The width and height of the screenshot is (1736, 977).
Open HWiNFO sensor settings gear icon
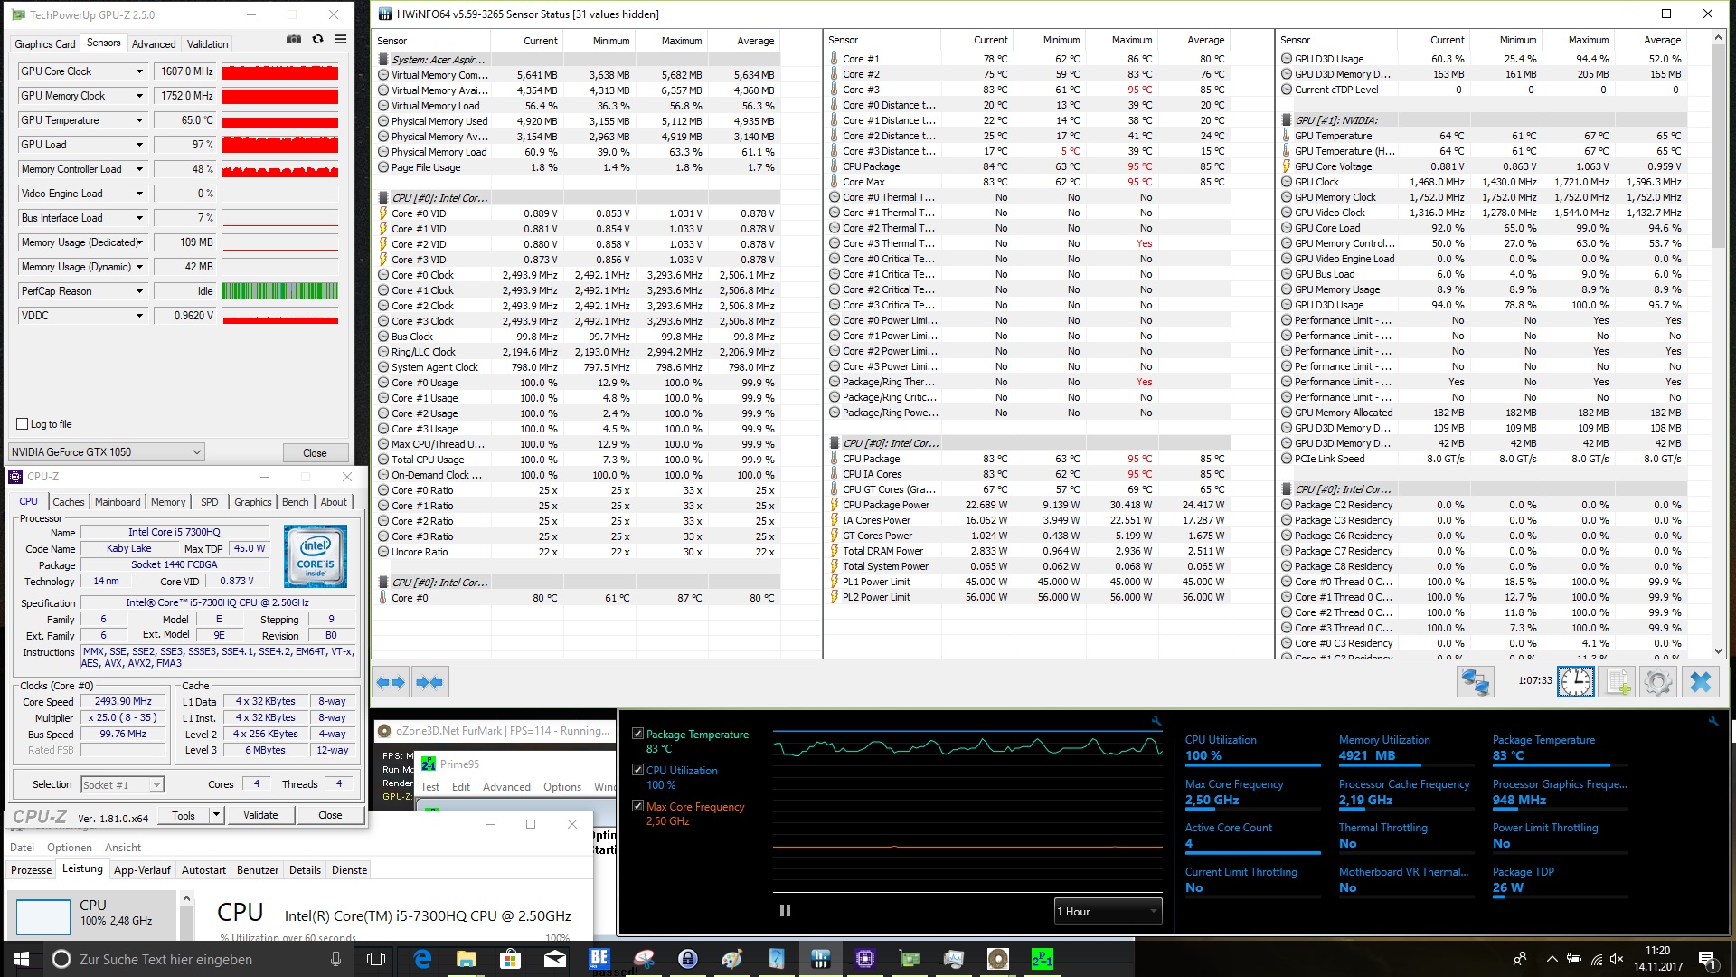[1658, 682]
